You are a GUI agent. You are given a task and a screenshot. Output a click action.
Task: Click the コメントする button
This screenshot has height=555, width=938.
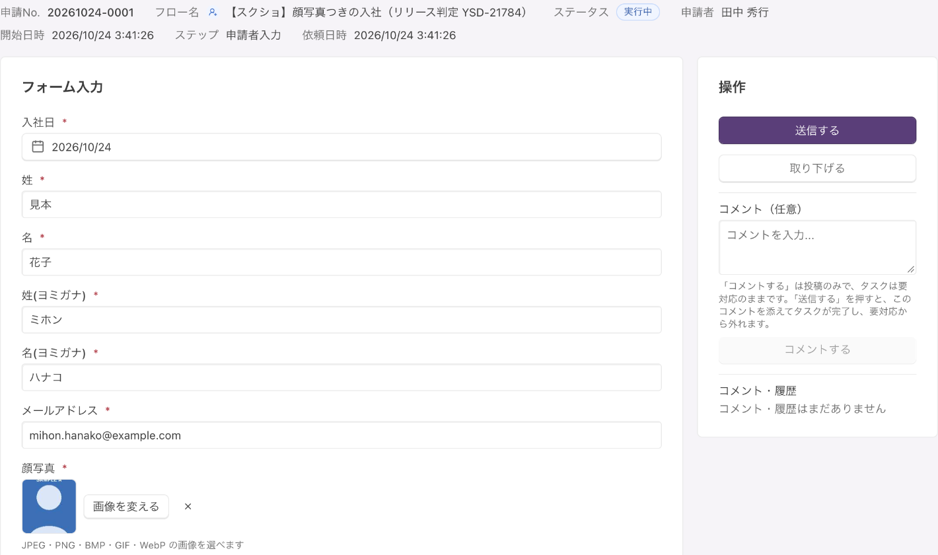(817, 350)
